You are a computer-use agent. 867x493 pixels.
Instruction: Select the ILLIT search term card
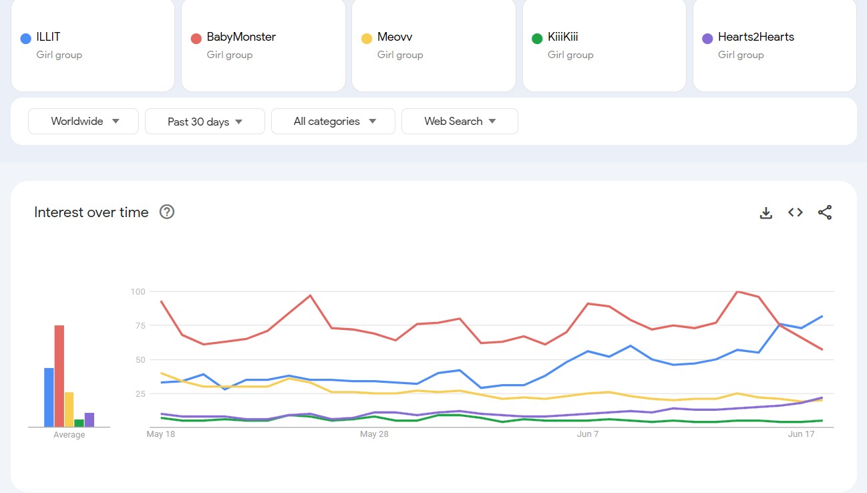click(93, 45)
